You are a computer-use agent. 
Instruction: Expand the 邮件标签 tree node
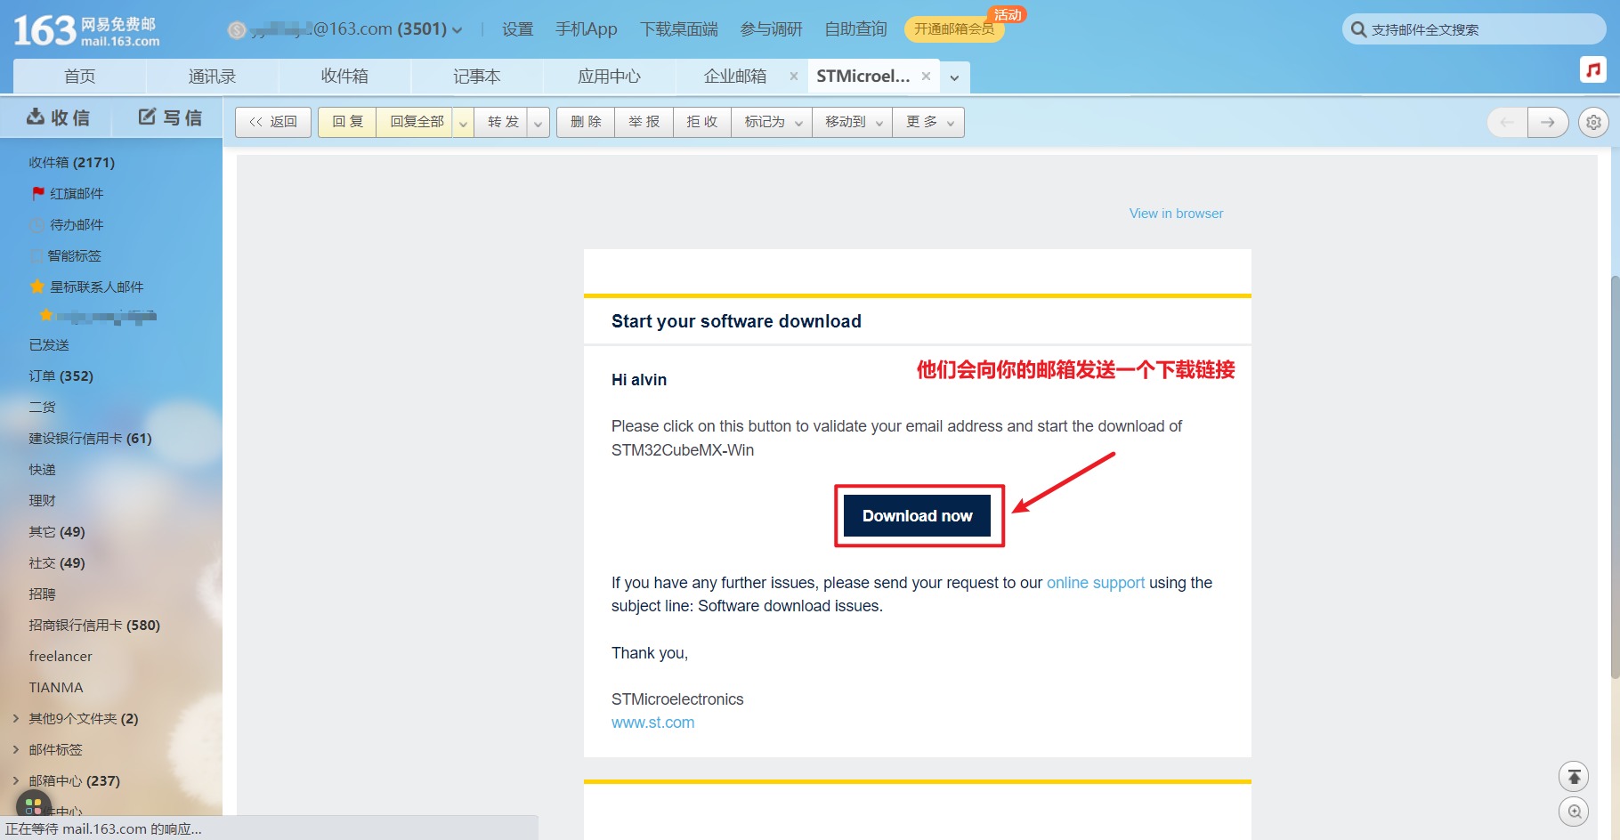16,749
